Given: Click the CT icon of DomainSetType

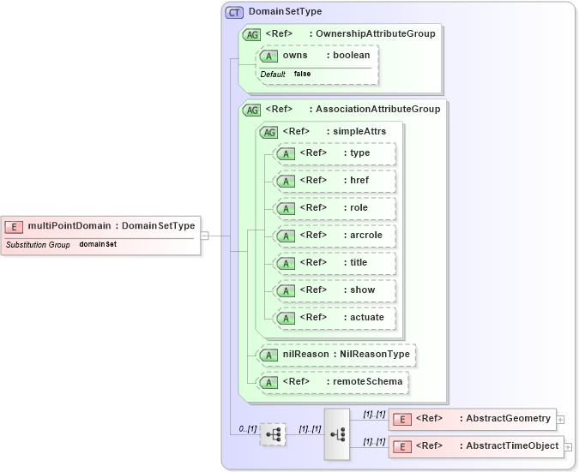Looking at the screenshot, I should 234,13.
